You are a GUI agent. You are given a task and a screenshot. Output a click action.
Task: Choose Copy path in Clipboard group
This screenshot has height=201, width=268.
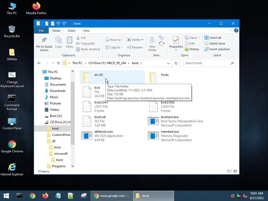coord(85,43)
